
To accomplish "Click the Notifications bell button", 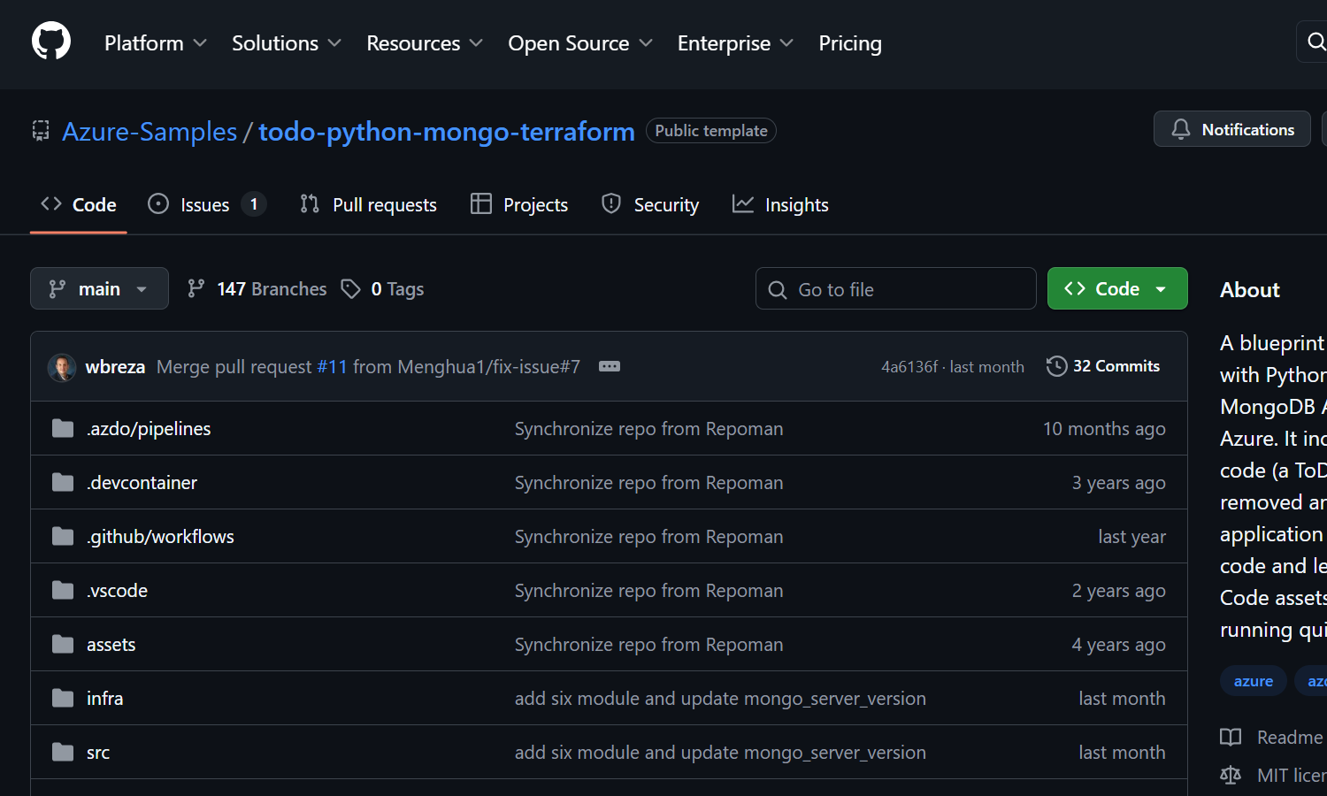I will [x=1231, y=129].
